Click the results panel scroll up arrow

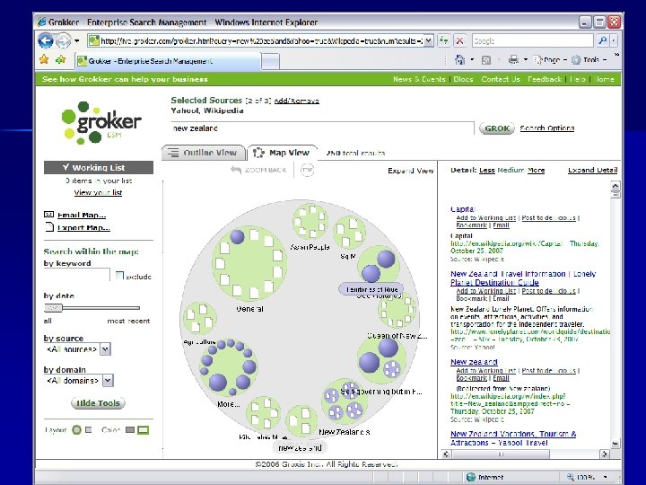[615, 186]
